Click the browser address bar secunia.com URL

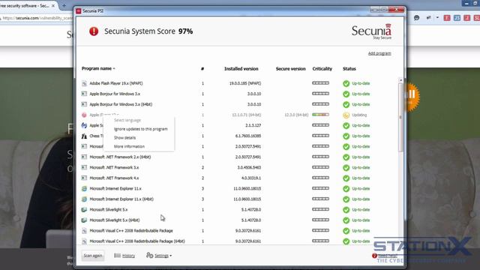coord(37,18)
